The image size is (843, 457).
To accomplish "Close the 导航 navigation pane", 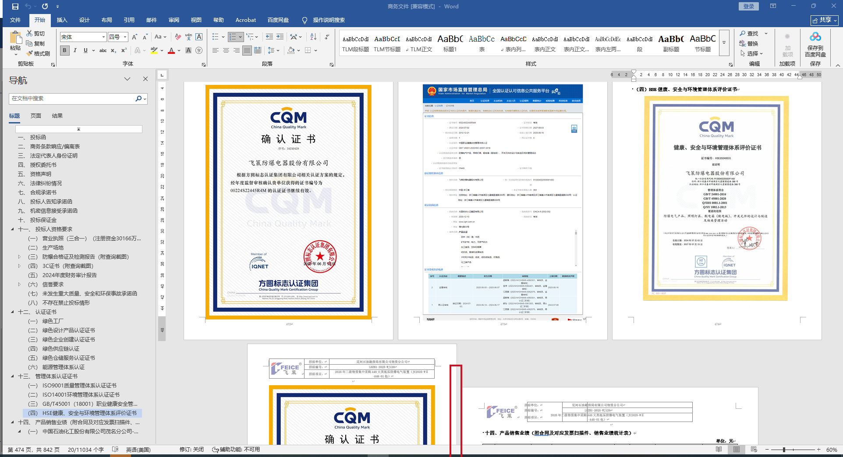I will click(145, 79).
